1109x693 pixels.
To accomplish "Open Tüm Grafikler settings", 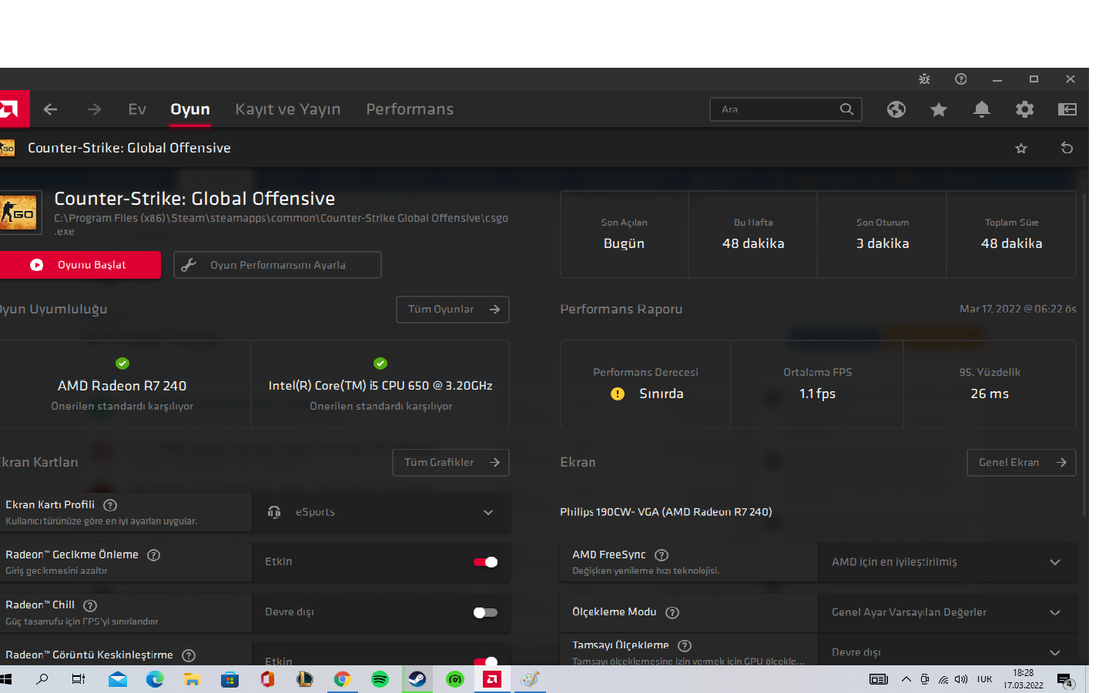I will pos(451,463).
